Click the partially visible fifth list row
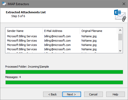The height and width of the screenshot is (100, 128). 62,52
